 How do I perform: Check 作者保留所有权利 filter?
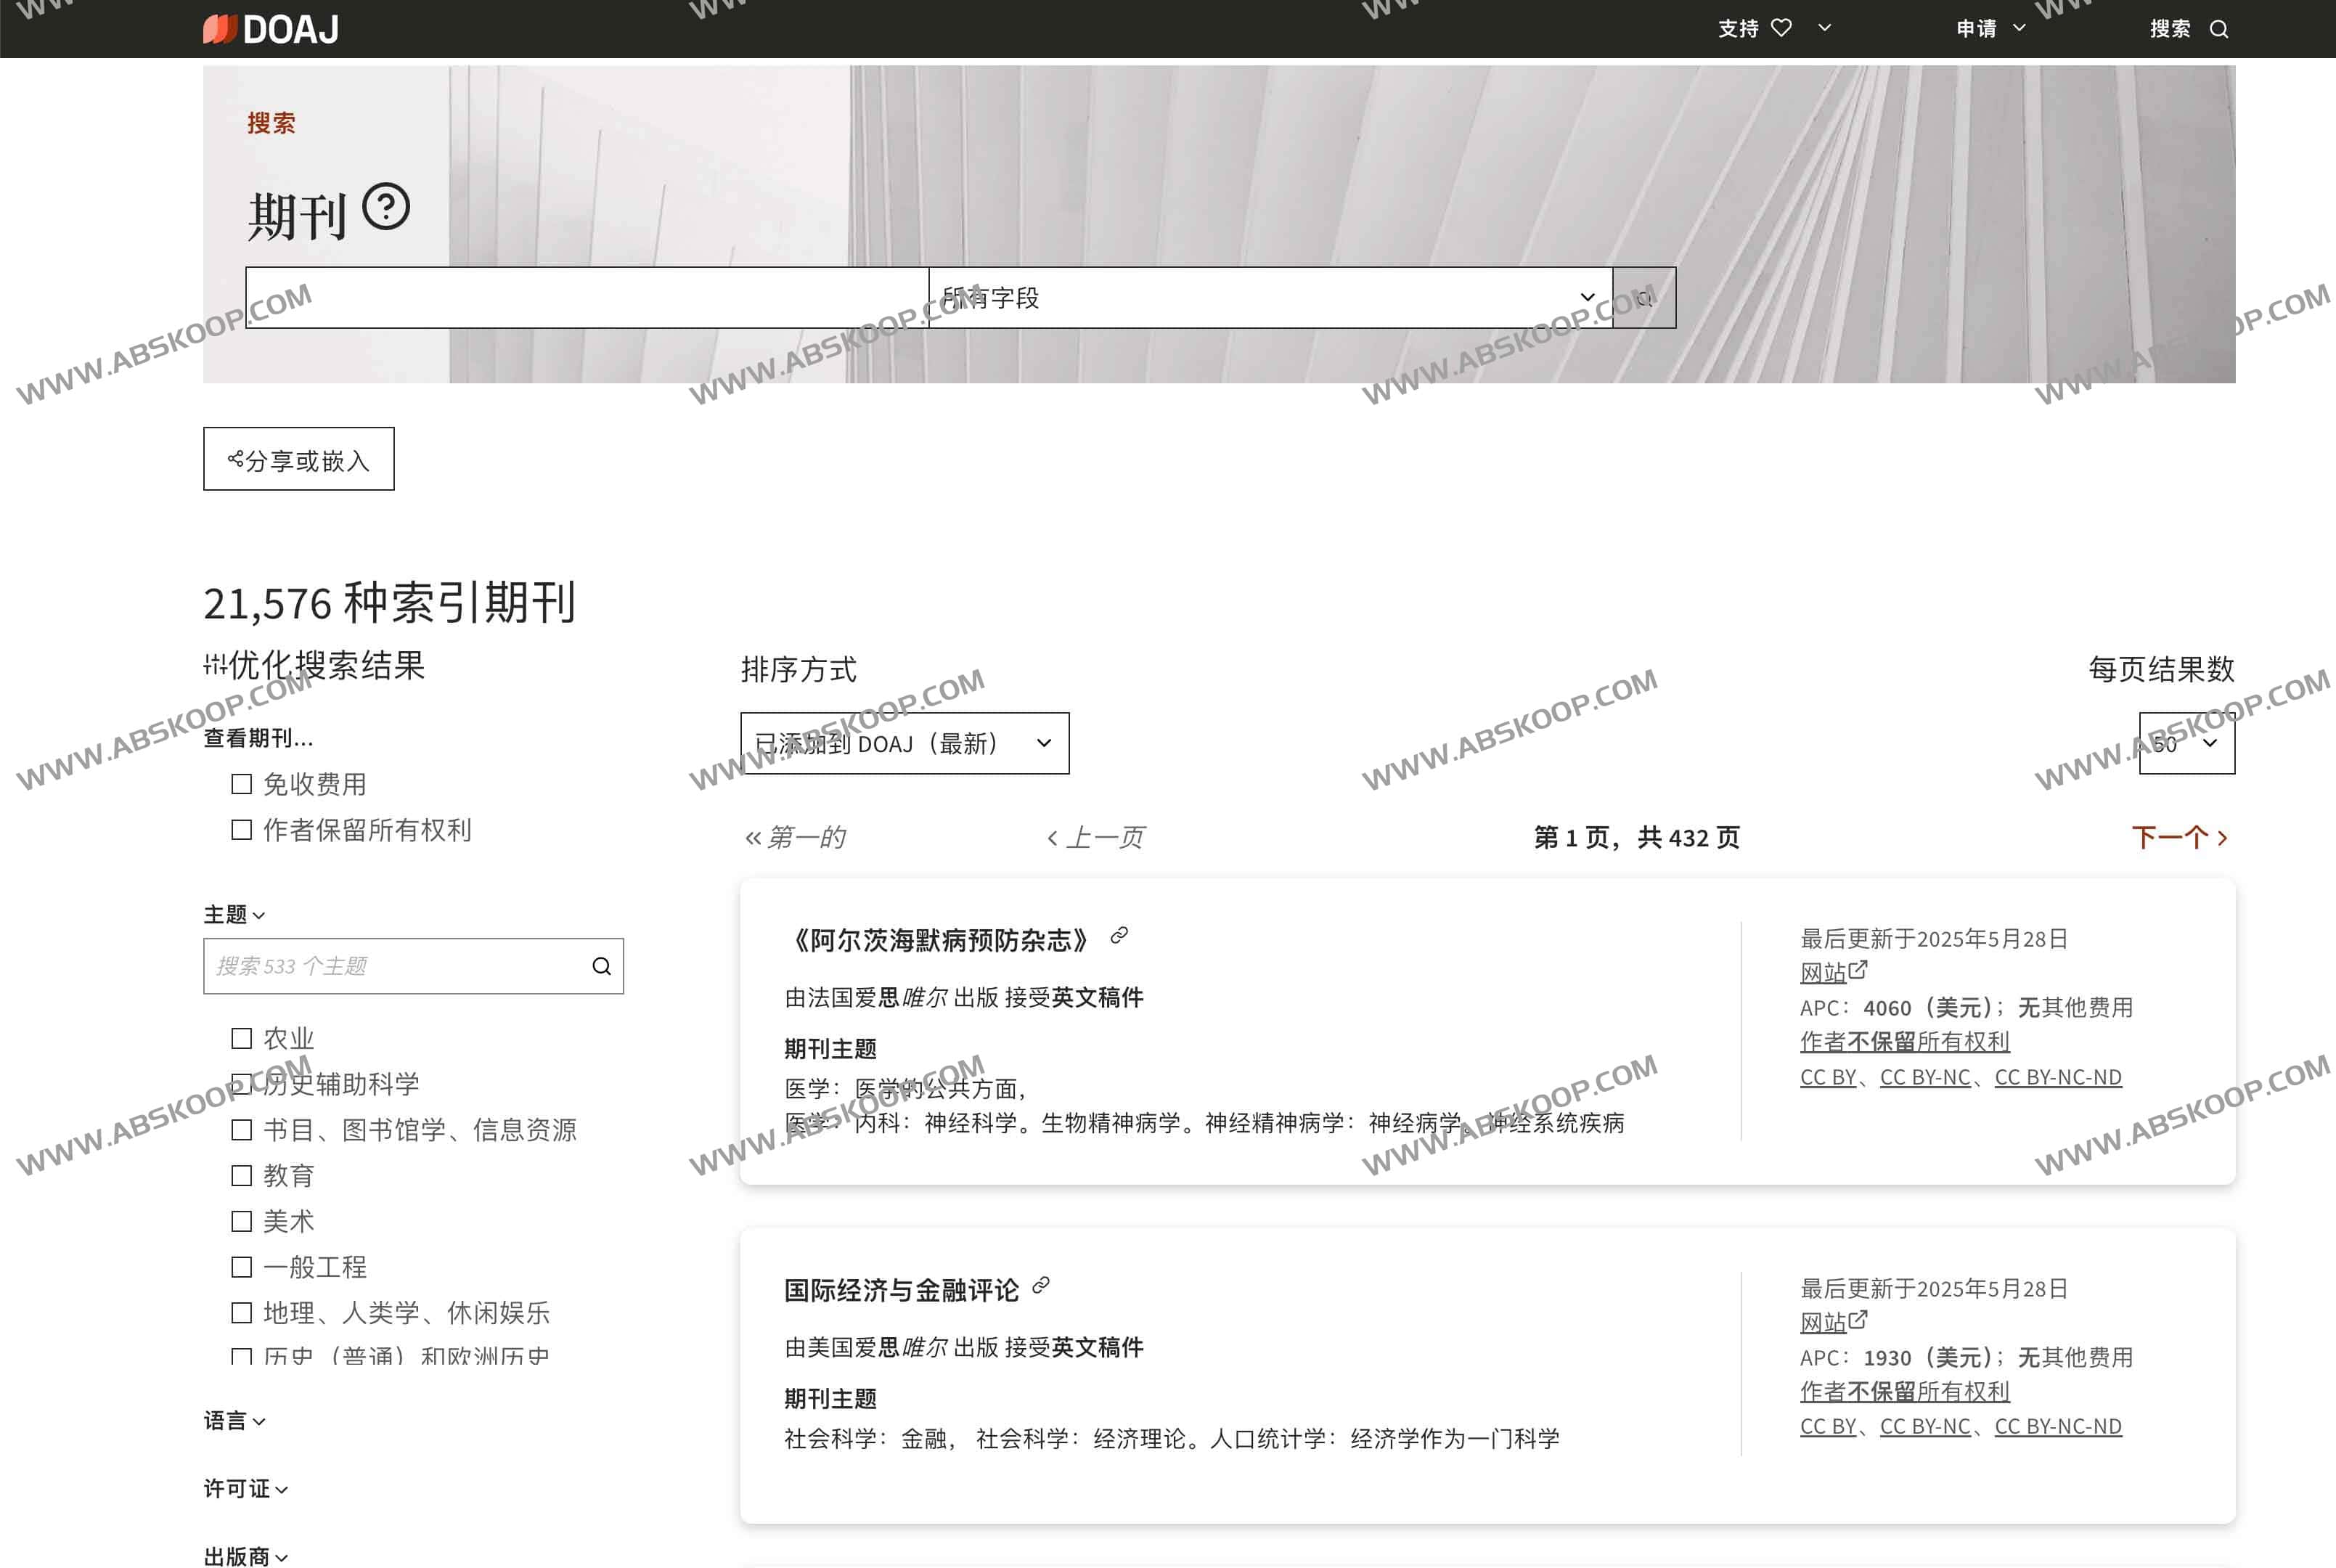pyautogui.click(x=241, y=829)
